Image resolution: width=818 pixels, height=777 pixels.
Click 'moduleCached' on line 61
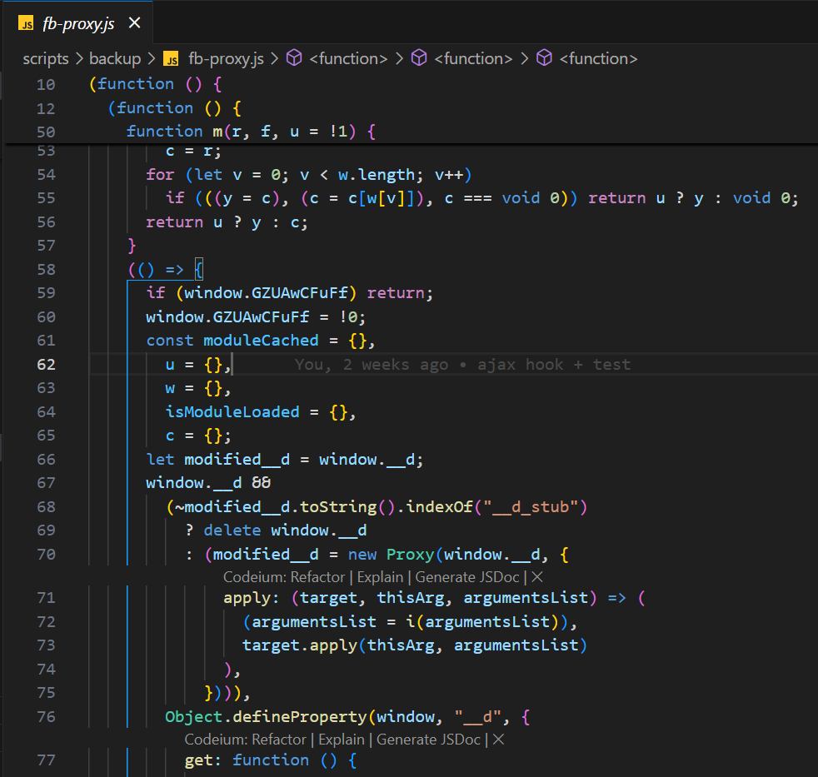coord(261,341)
